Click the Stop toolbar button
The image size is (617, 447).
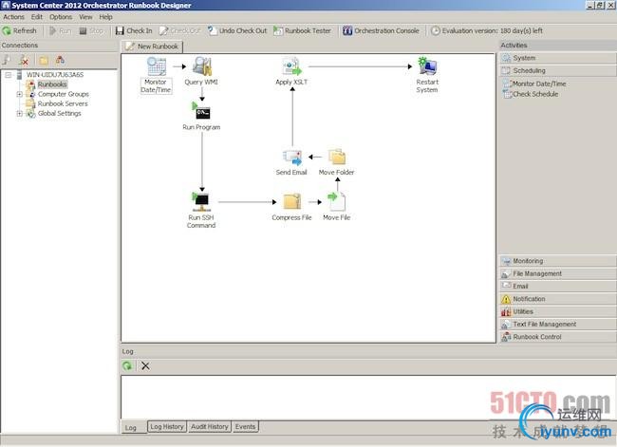[91, 30]
